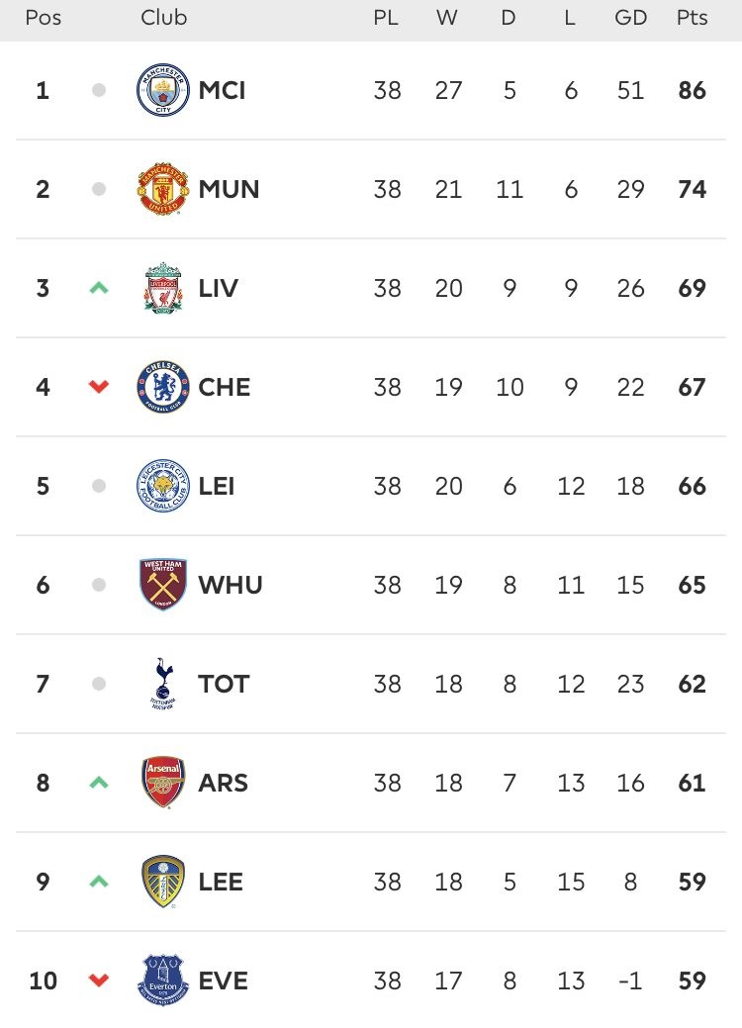The image size is (742, 1028).
Task: Click the Manchester City club crest
Action: (162, 90)
